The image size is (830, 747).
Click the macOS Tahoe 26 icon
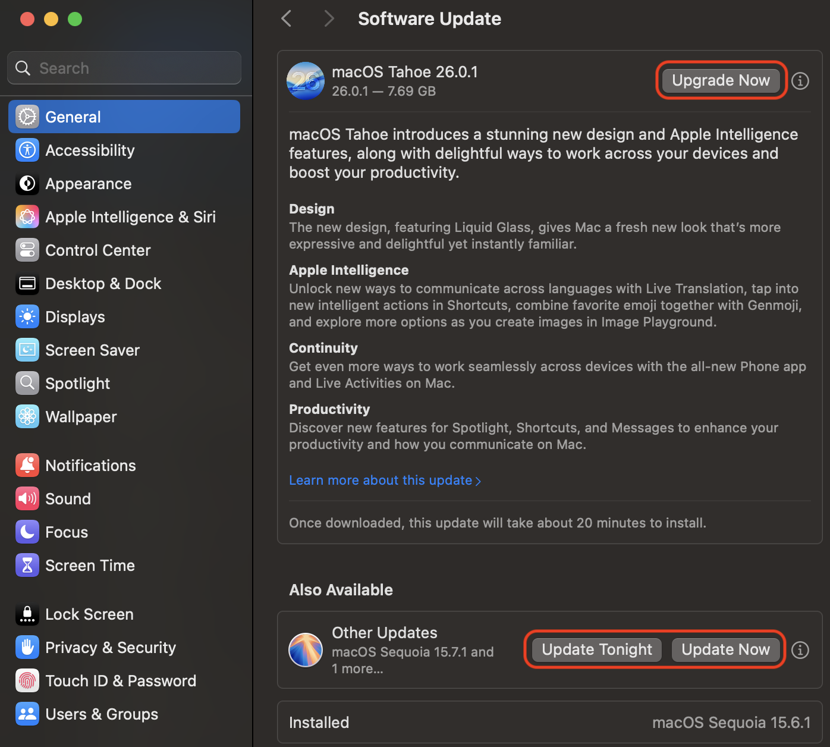click(306, 80)
